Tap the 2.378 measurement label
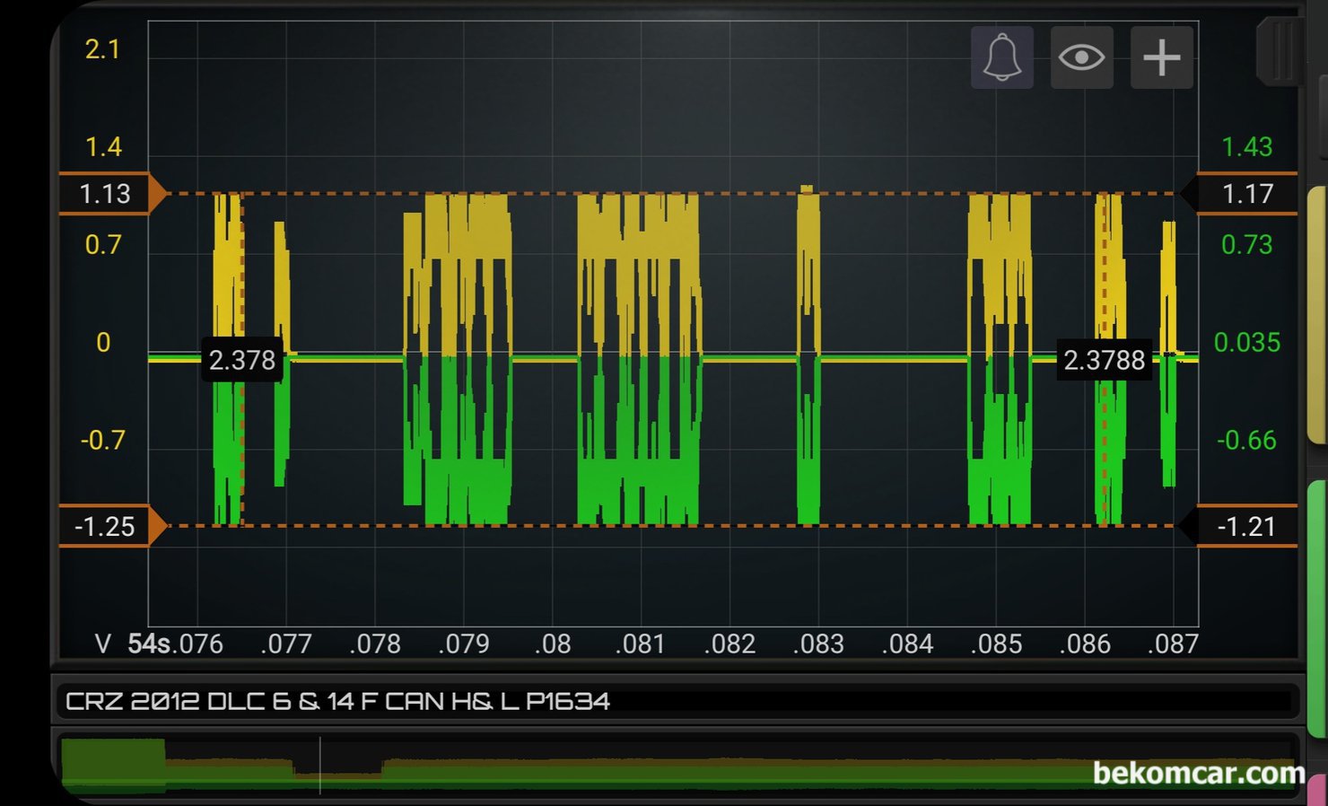The image size is (1328, 806). pos(241,360)
